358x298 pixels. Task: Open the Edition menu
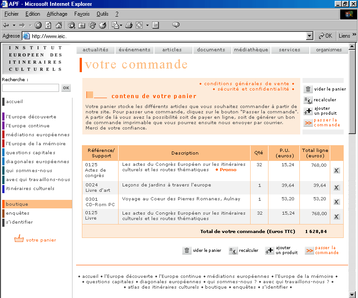click(x=33, y=14)
